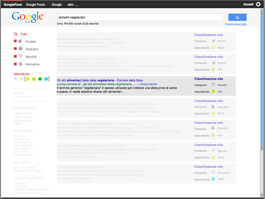Select Ultima ora date filter
Viewport: 265px width, 199px height.
point(19,136)
